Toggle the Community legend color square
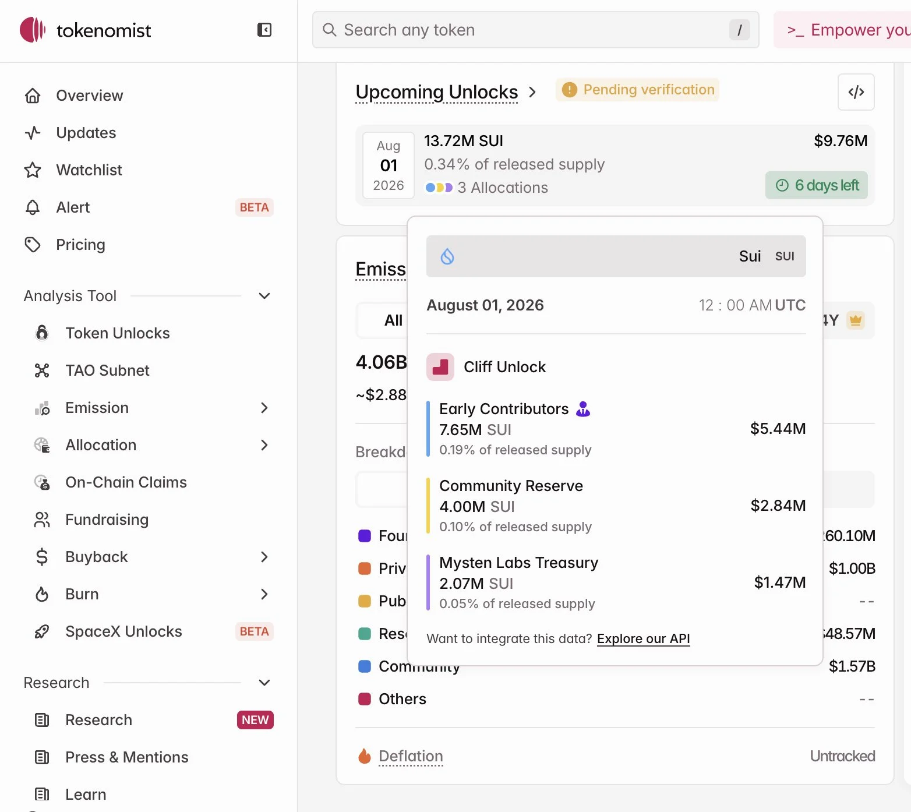This screenshot has height=812, width=911. (x=365, y=666)
